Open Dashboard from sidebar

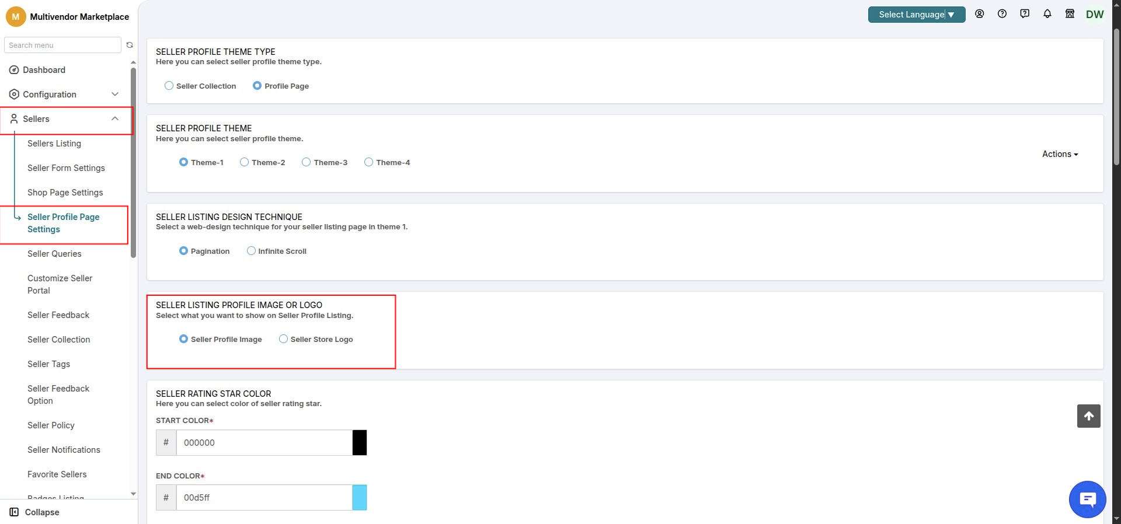pos(44,70)
